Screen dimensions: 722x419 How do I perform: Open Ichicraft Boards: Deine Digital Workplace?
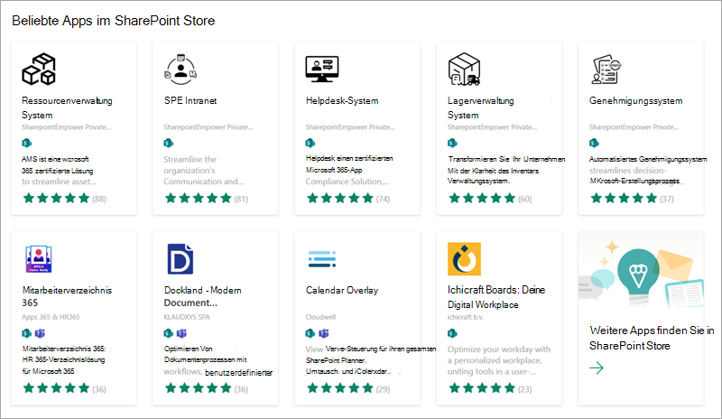click(496, 297)
